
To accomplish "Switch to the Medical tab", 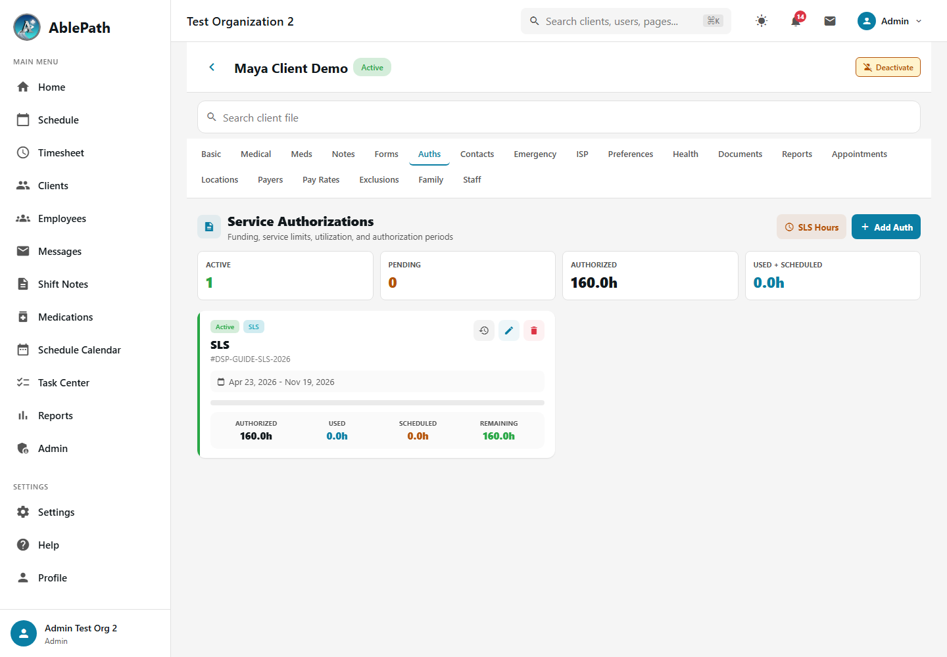I will (x=256, y=154).
